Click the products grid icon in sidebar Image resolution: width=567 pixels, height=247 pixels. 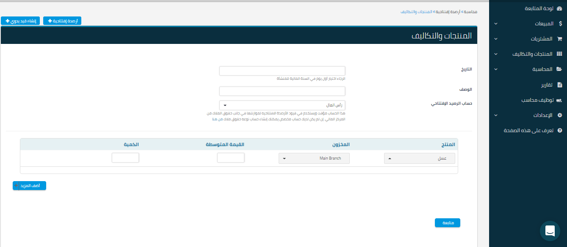coord(559,54)
